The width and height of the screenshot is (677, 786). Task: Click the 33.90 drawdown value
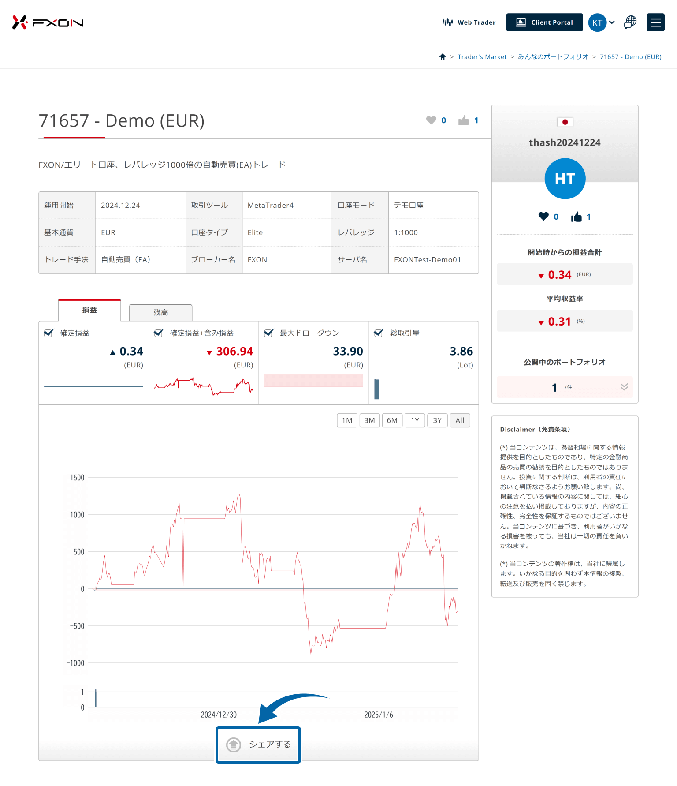348,352
